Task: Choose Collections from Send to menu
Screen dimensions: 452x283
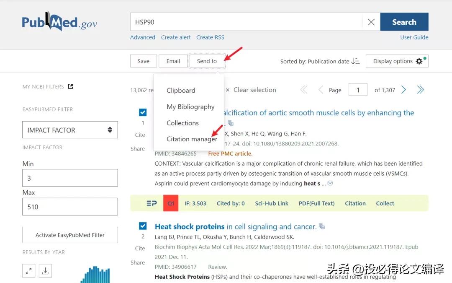Action: (x=182, y=123)
